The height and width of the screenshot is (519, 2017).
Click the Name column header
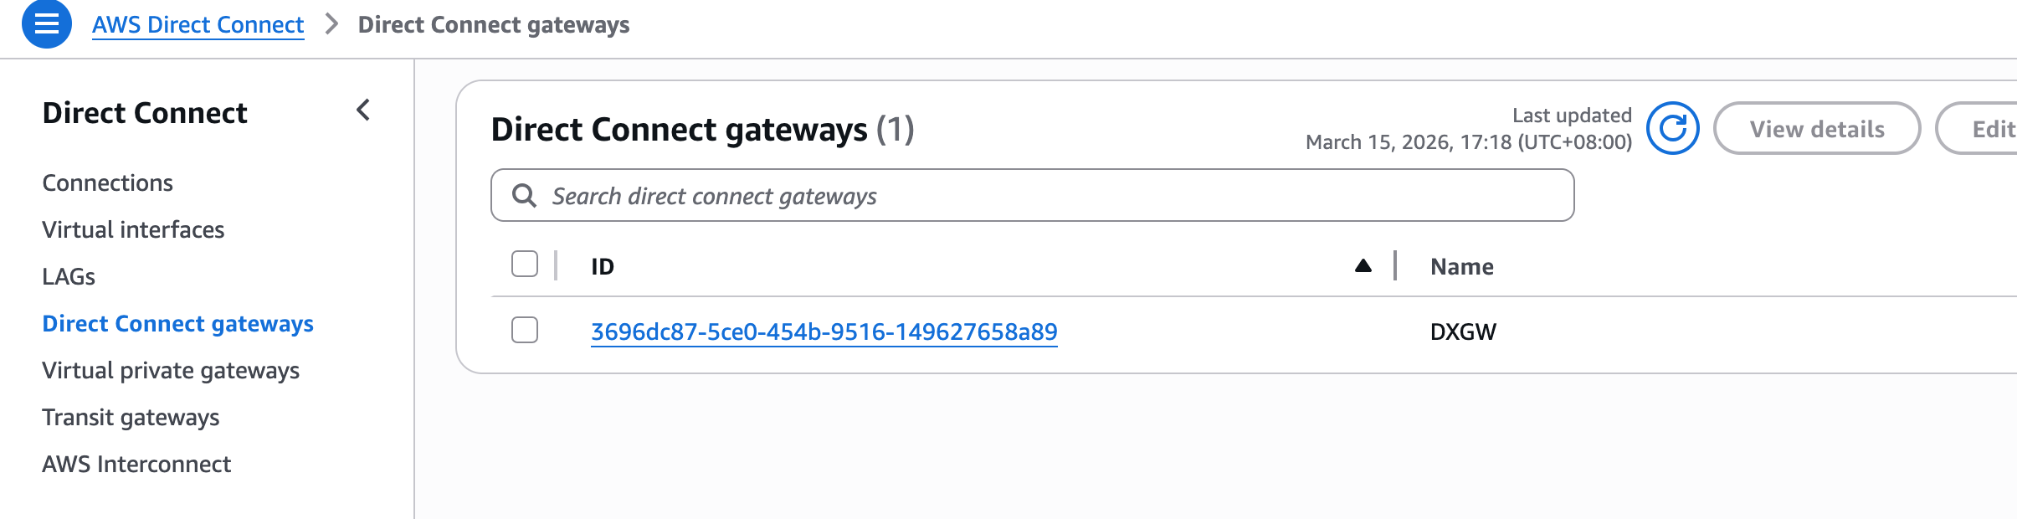(x=1461, y=266)
